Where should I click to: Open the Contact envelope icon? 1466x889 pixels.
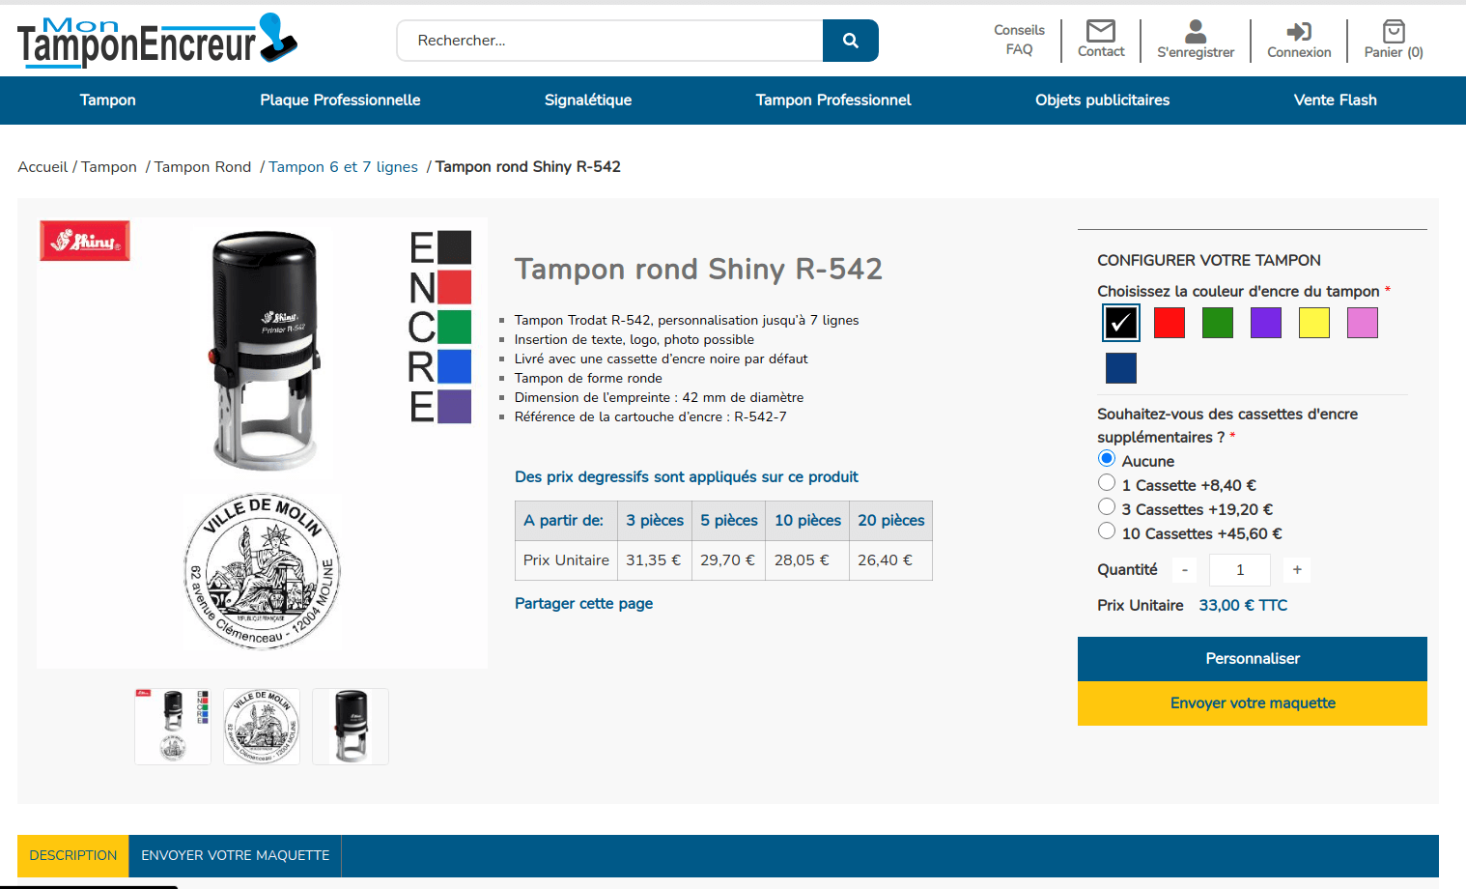[1101, 31]
